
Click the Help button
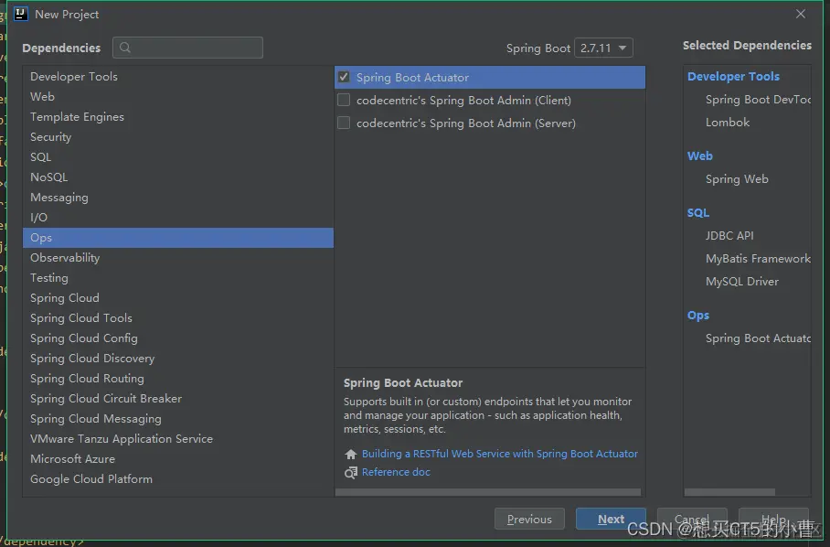773,519
